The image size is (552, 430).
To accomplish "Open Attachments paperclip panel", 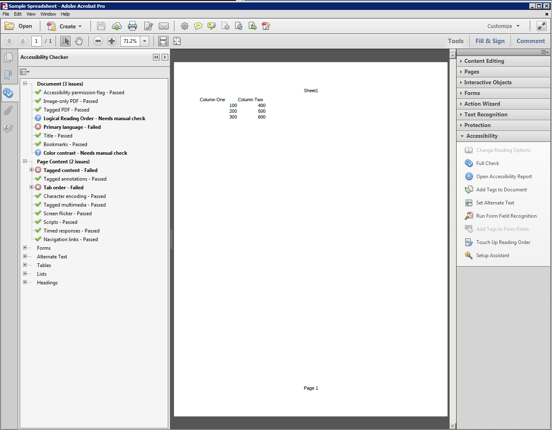I will point(8,111).
